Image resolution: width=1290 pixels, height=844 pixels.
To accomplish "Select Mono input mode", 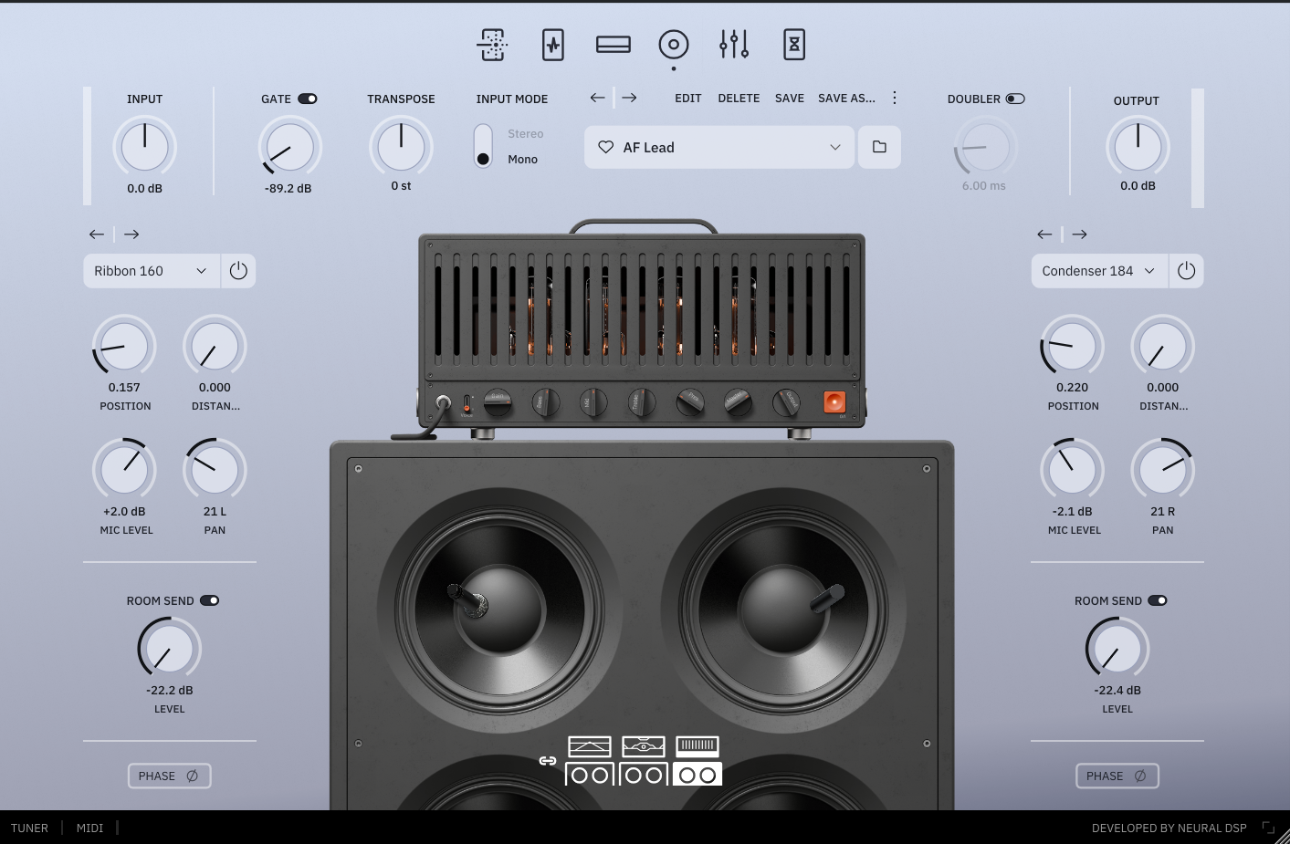I will pyautogui.click(x=523, y=160).
